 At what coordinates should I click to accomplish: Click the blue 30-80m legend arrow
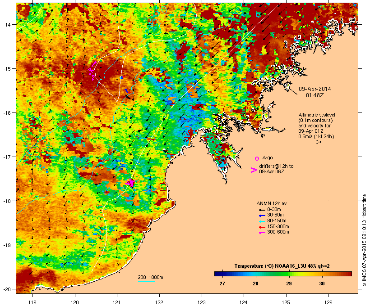262,216
